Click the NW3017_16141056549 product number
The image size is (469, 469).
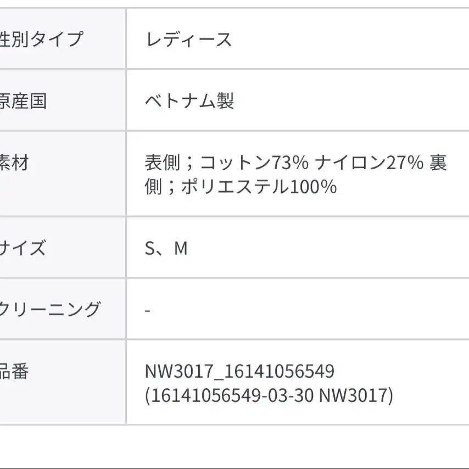click(239, 372)
